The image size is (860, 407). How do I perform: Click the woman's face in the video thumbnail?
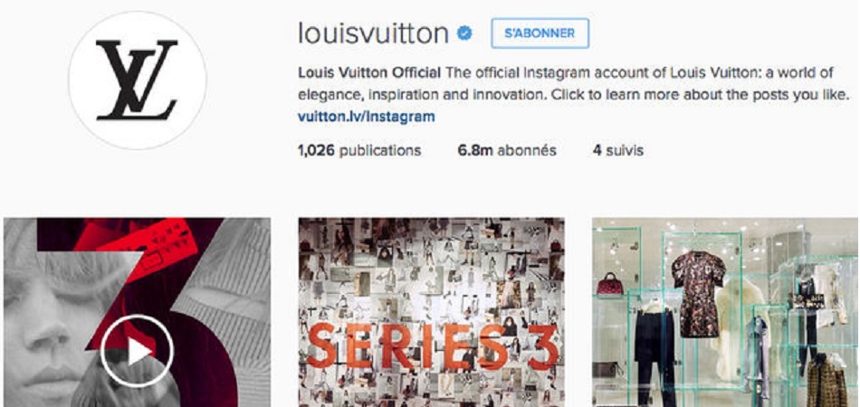click(50, 328)
